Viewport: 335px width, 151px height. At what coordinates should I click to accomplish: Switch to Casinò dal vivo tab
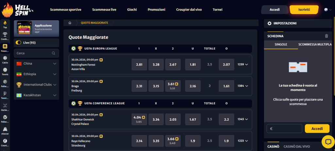(x=297, y=146)
